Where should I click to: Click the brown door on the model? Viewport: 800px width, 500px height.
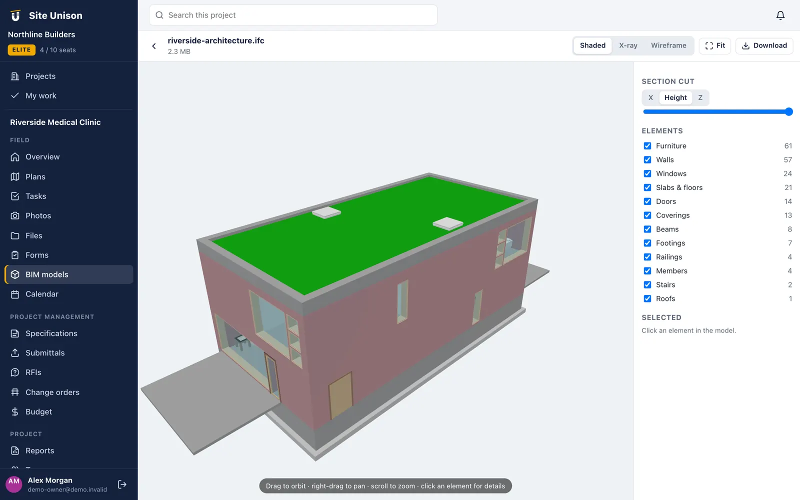[341, 395]
